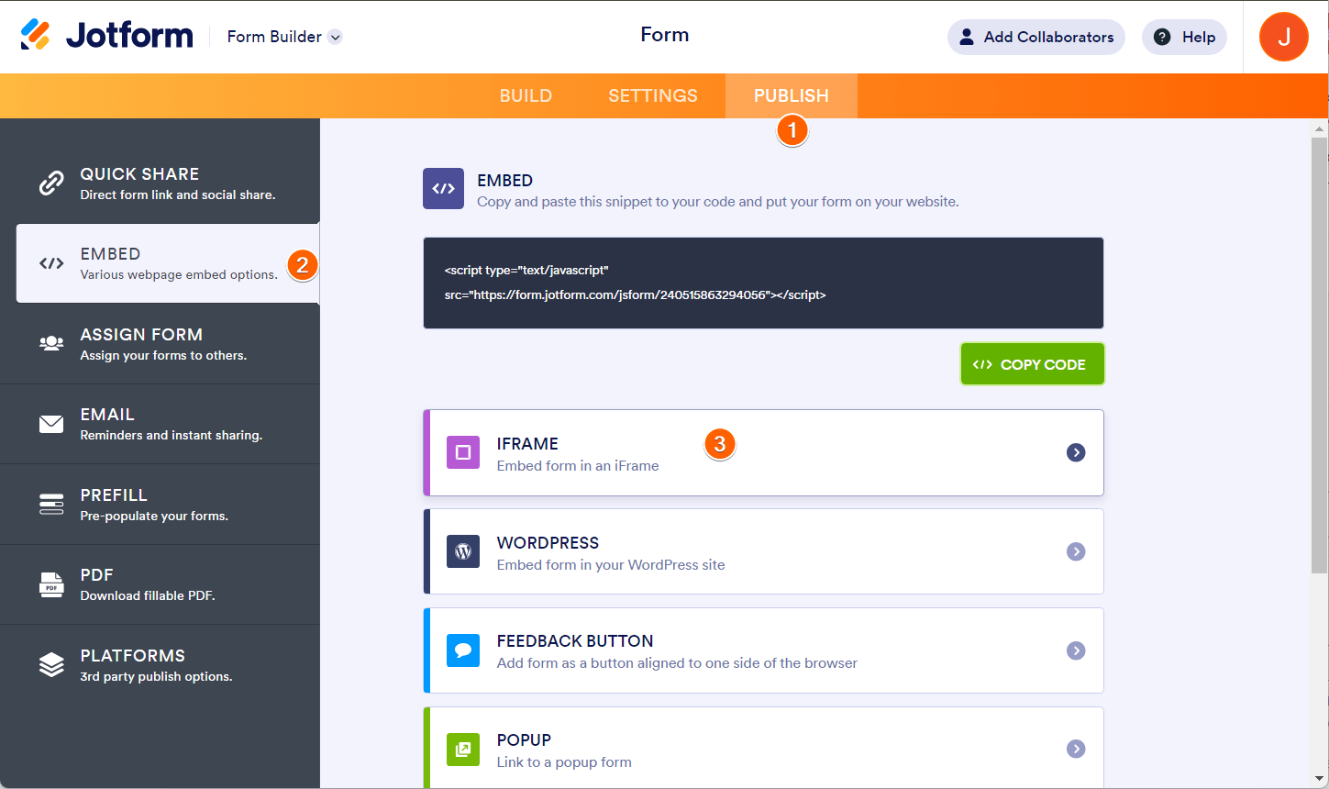Click the Embed header code icon
This screenshot has width=1329, height=789.
pos(443,188)
